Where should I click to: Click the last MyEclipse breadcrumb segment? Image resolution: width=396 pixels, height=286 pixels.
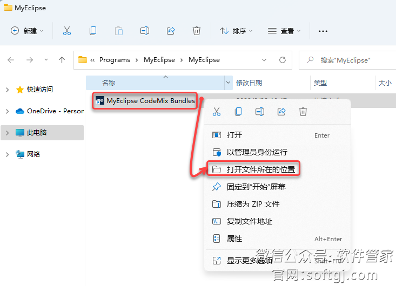(204, 60)
